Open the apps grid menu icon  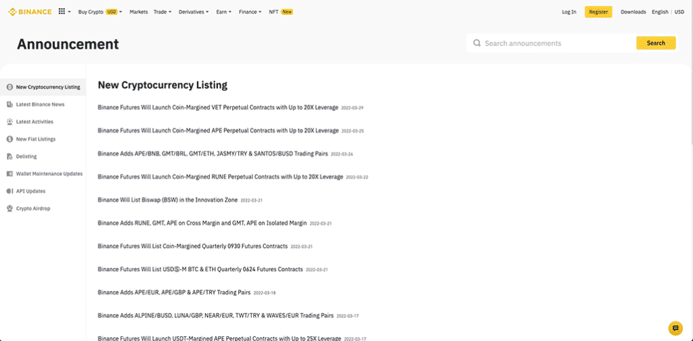pos(62,12)
